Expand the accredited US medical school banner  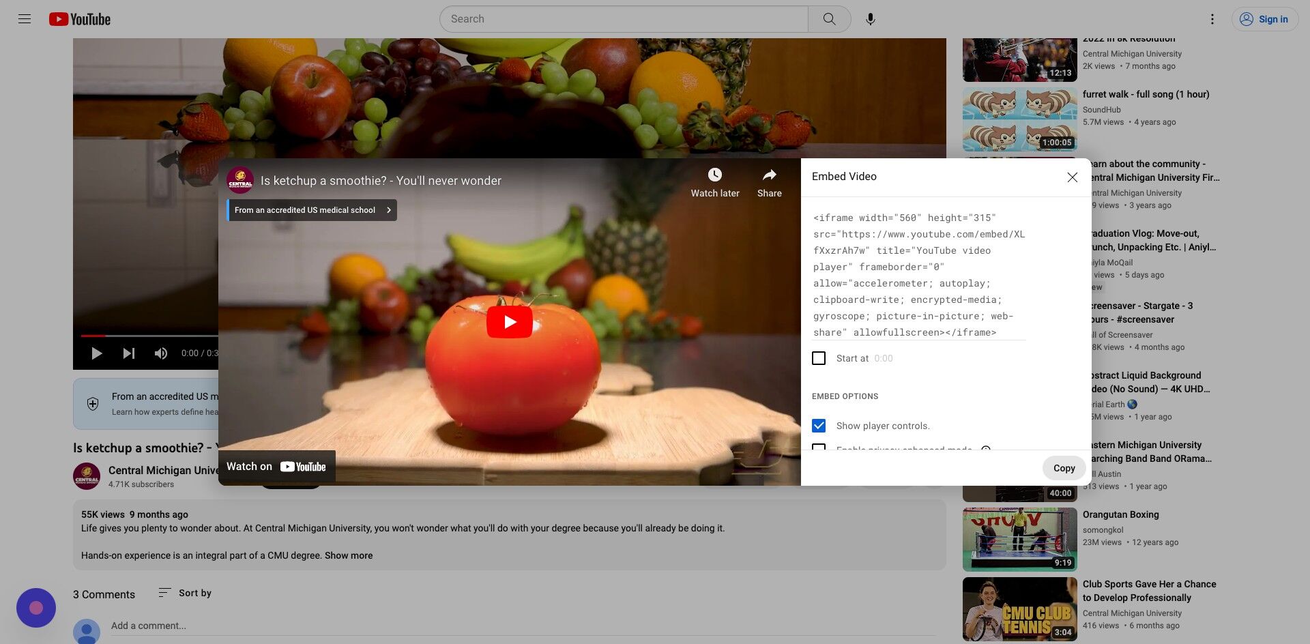coord(312,210)
